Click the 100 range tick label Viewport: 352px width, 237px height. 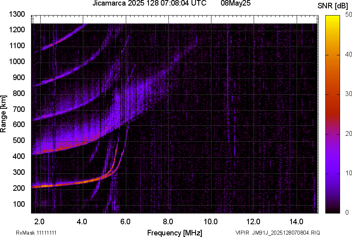coord(19,204)
